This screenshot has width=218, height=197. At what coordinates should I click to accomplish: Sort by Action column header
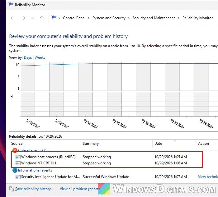[207, 144]
